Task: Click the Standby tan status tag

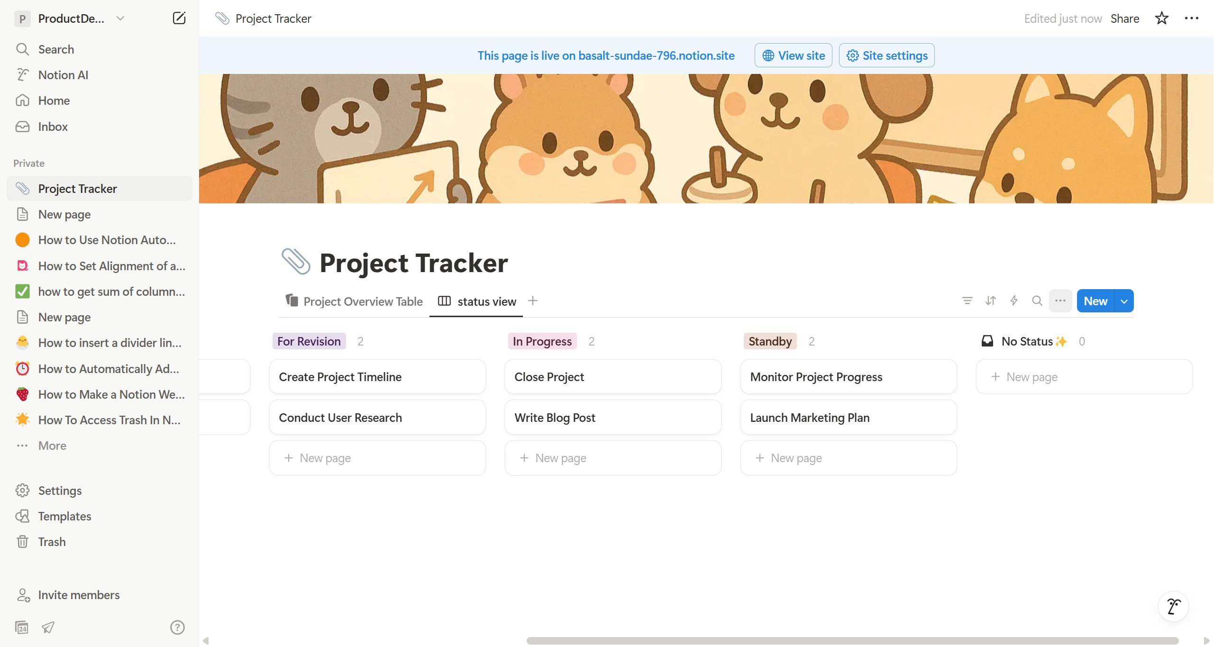Action: 770,341
